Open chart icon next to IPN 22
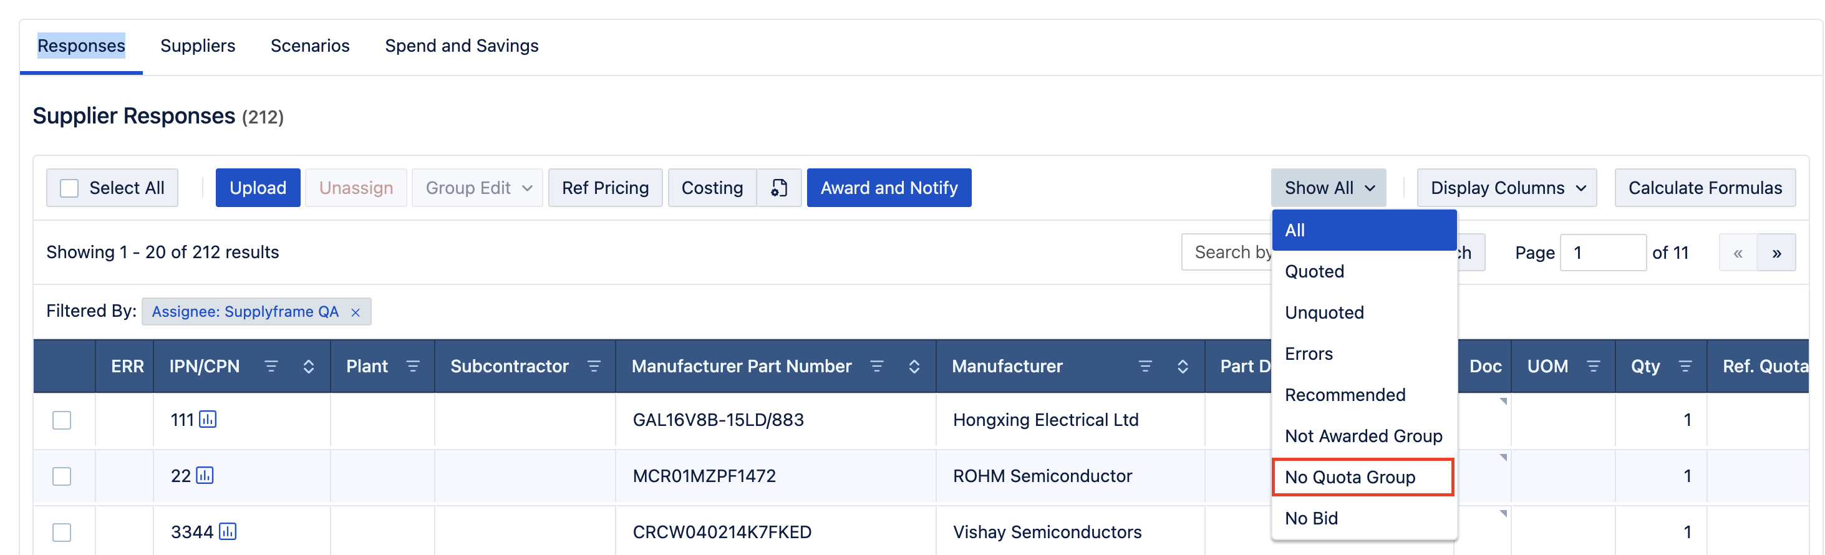Image resolution: width=1825 pixels, height=555 pixels. [x=205, y=476]
